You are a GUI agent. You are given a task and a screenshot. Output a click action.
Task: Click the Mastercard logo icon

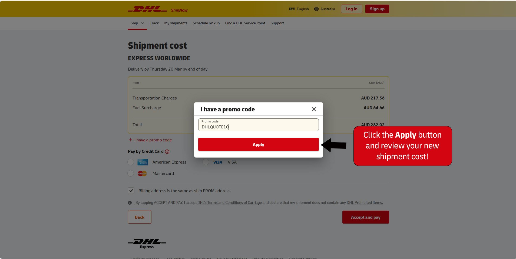(142, 174)
